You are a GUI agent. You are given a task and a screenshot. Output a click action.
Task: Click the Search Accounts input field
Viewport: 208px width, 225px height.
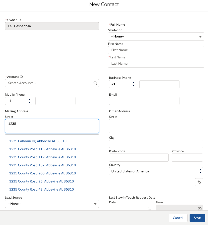click(52, 83)
